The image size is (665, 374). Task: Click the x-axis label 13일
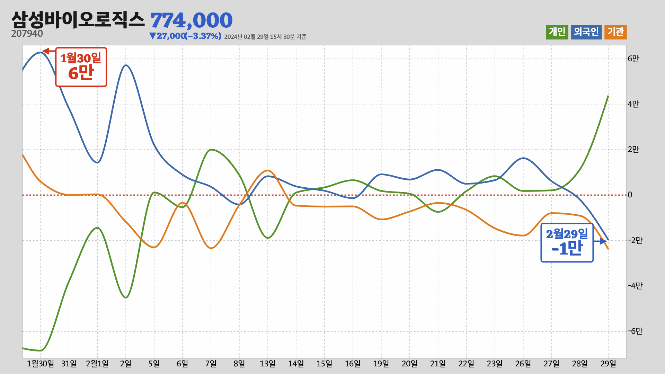pos(268,364)
